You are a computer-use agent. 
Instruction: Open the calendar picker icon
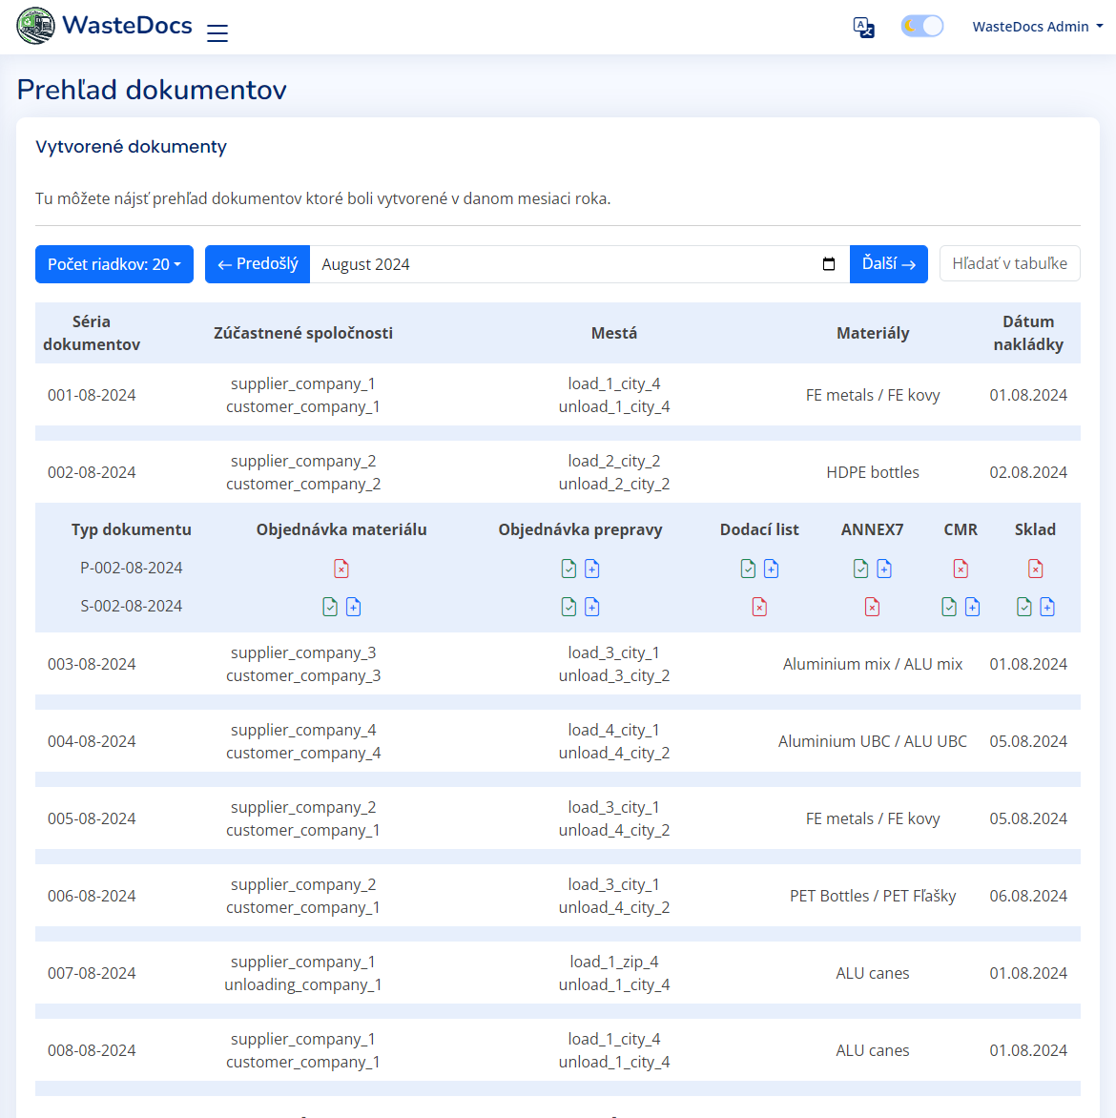coord(829,264)
